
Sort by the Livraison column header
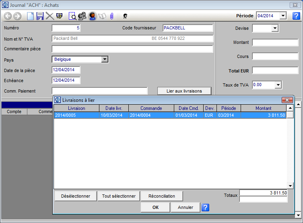point(76,108)
